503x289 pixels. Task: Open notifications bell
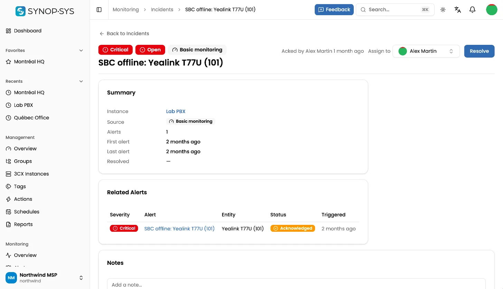[473, 10]
